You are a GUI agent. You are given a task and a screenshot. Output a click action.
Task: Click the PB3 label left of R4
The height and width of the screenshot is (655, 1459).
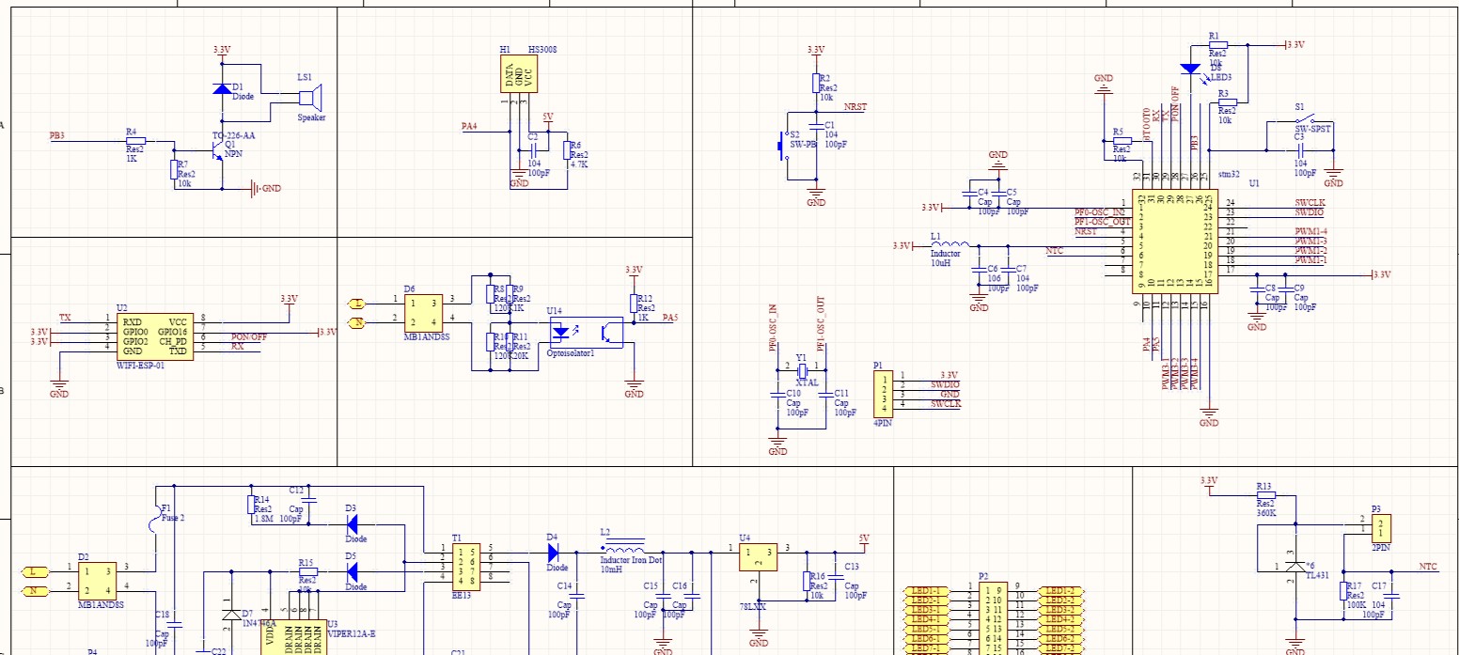pyautogui.click(x=57, y=136)
